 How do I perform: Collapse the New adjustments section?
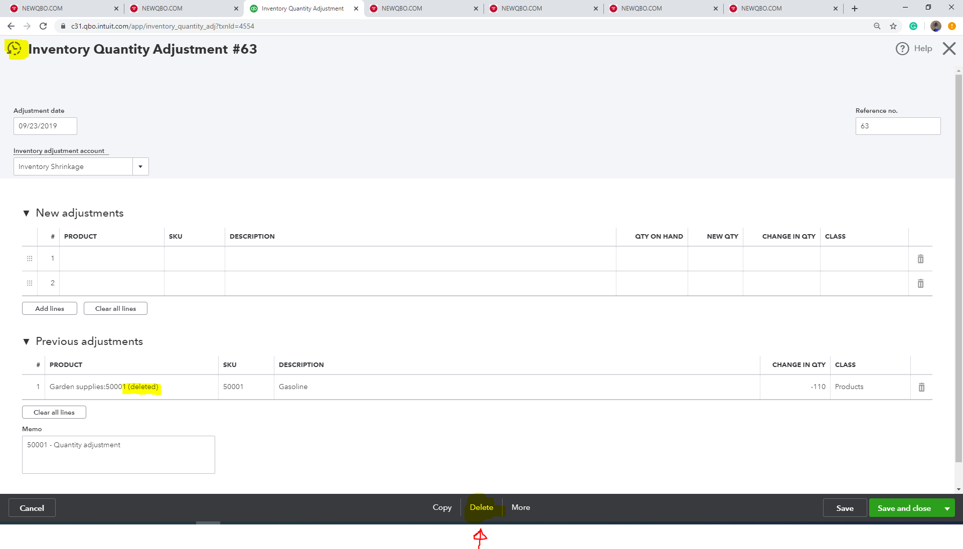pos(27,213)
